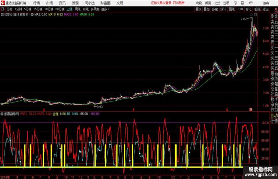Open the mail message icon
Screen dimensions: 278x179
click(250, 3)
